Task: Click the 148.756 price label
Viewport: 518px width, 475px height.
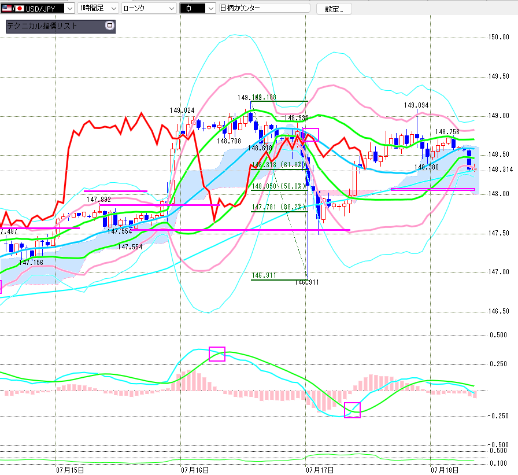Action: point(447,132)
